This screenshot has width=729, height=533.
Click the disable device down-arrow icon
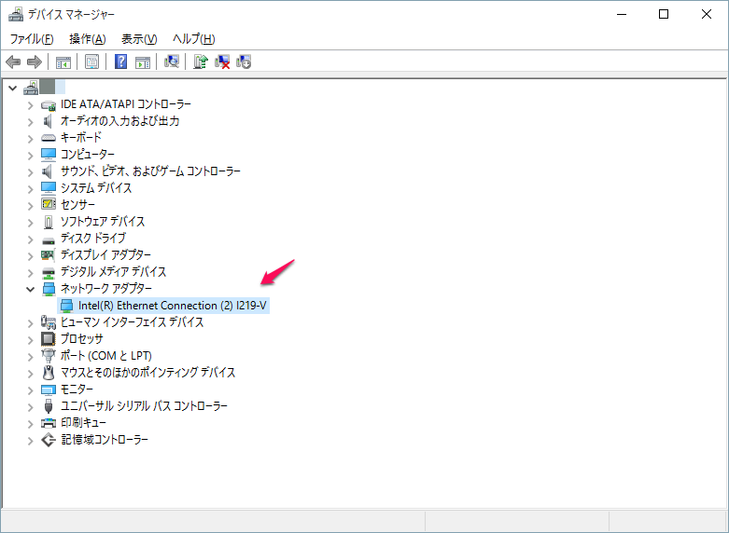[245, 62]
